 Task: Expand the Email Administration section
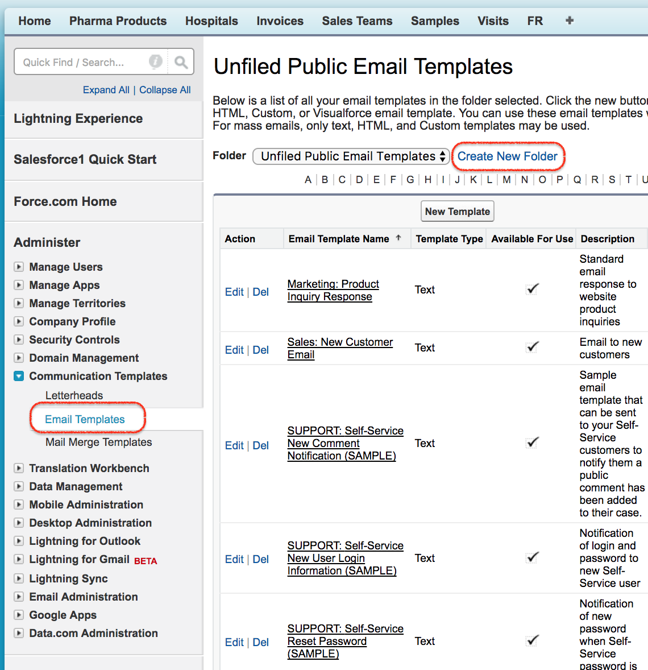[x=19, y=597]
